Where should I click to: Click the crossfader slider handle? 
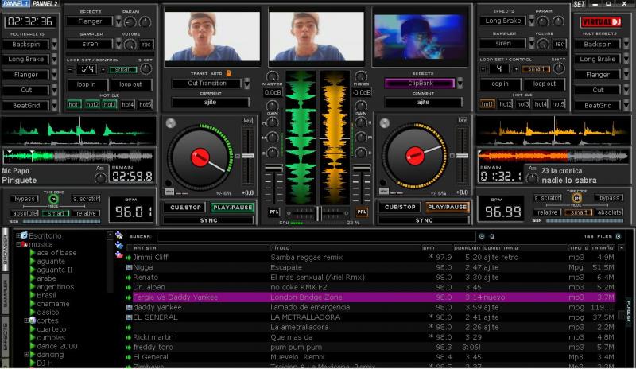[319, 212]
